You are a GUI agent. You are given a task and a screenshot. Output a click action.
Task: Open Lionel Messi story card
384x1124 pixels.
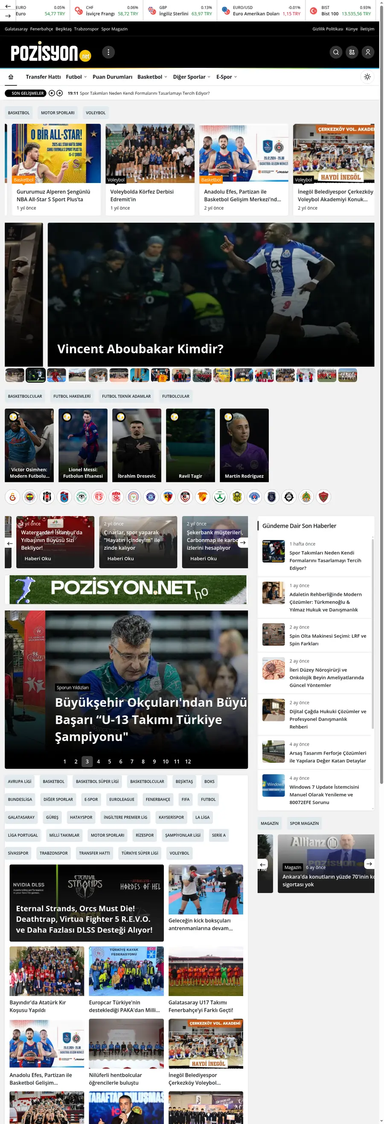83,445
